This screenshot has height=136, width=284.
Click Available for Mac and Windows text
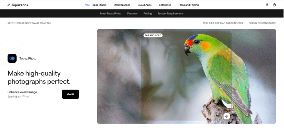pyautogui.click(x=223, y=23)
